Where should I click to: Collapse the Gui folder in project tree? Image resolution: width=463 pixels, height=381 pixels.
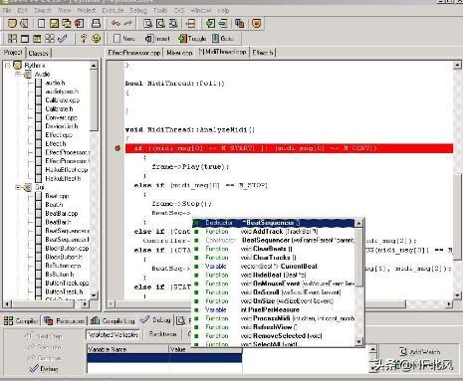tap(18, 187)
